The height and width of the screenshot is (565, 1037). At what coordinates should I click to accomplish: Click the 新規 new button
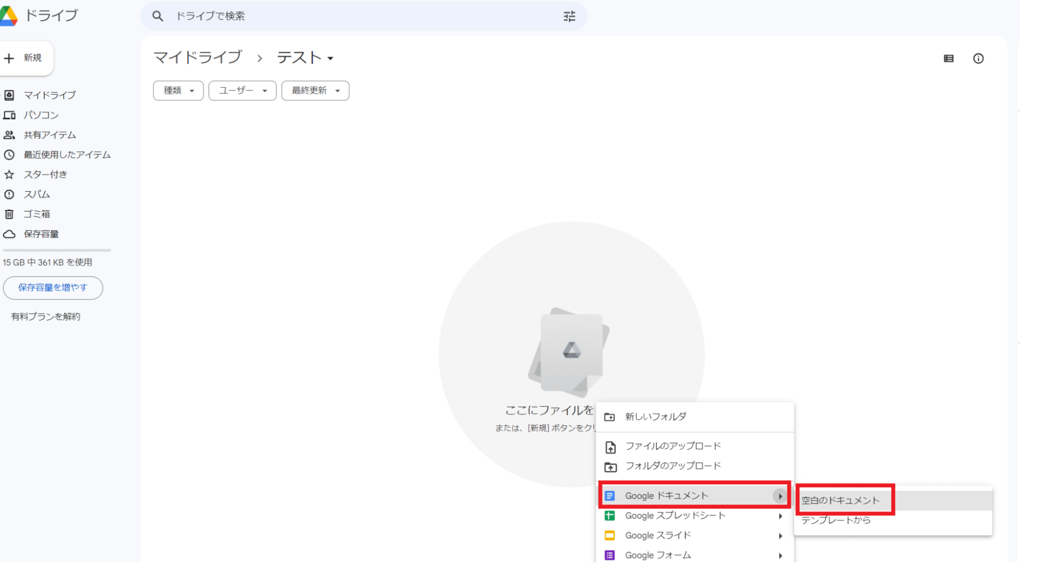point(25,58)
